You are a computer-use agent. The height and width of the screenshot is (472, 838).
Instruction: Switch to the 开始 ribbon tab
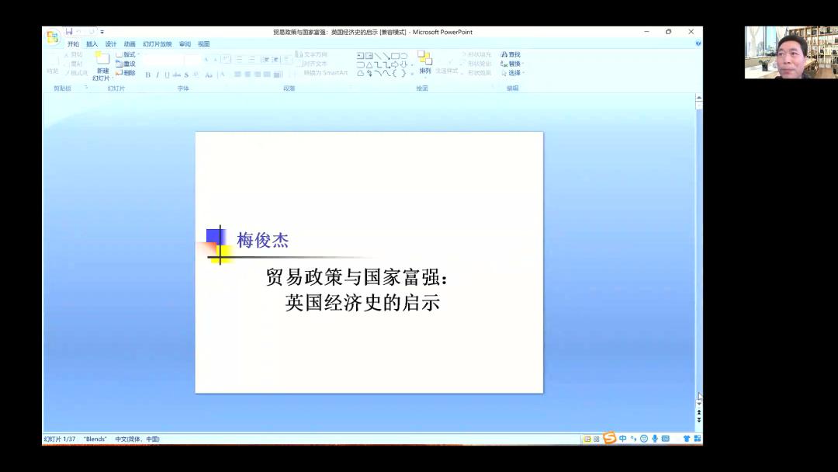pos(73,43)
